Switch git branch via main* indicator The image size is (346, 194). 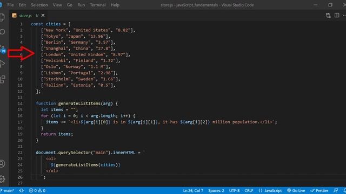(x=8, y=190)
